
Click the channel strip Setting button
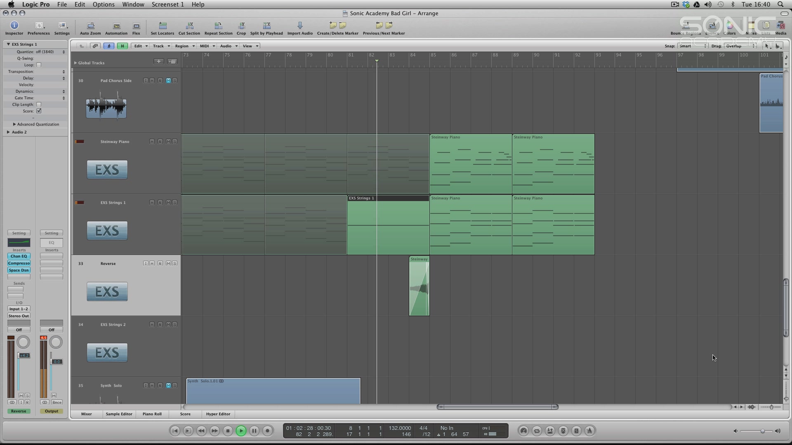click(x=19, y=233)
